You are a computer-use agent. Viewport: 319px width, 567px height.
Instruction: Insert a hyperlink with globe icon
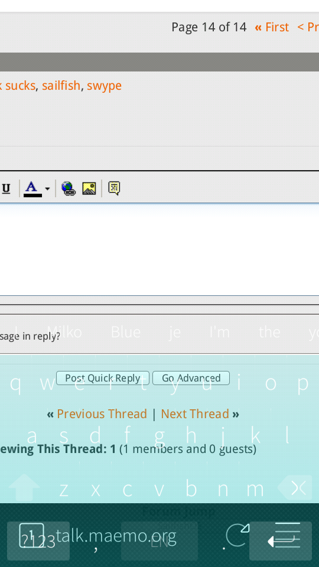69,189
